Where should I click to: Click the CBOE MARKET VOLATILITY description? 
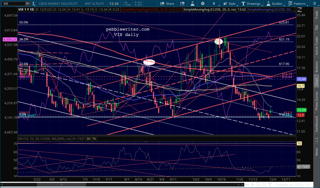pos(58,4)
